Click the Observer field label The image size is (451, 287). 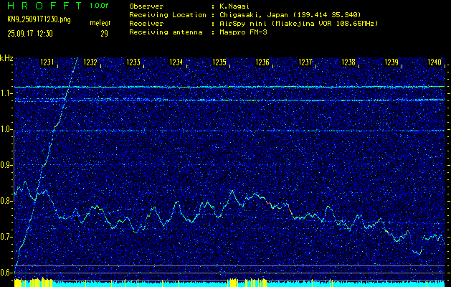point(146,6)
